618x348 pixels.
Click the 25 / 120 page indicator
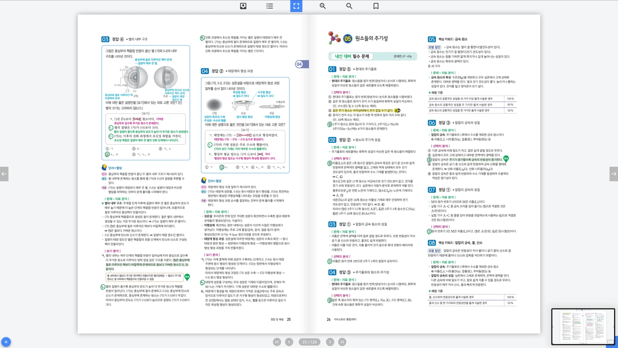coord(309,342)
